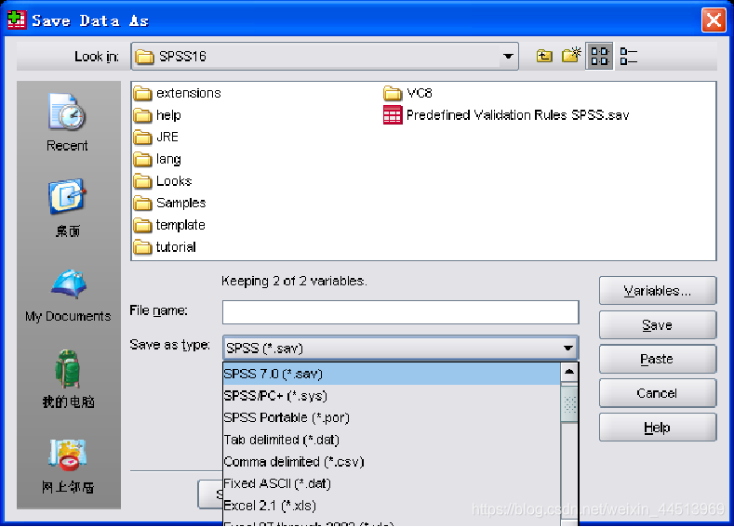This screenshot has height=527, width=734.
Task: Close the Save Data As dialog
Action: [x=714, y=20]
